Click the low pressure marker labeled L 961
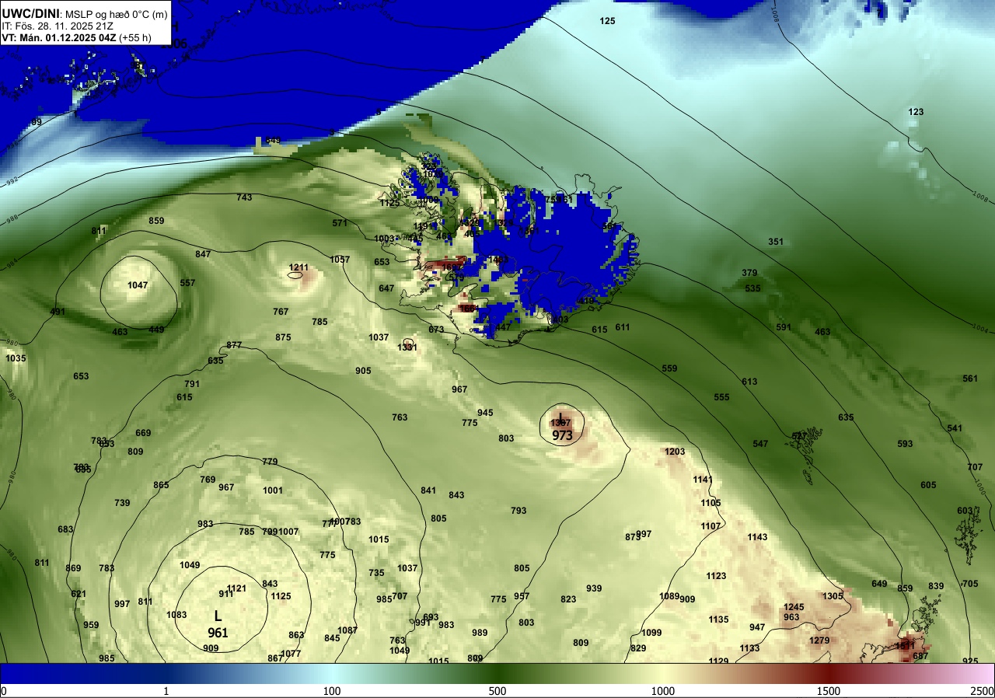 (218, 623)
